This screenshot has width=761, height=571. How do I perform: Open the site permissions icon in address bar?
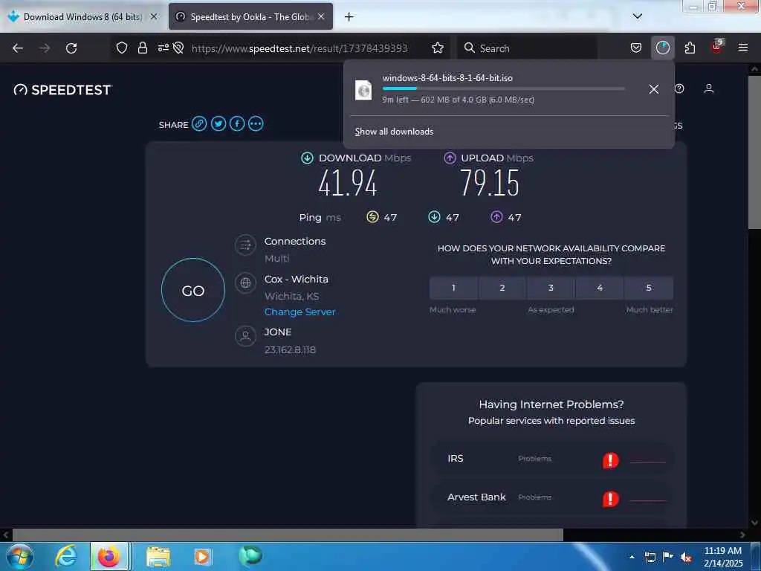pos(163,48)
